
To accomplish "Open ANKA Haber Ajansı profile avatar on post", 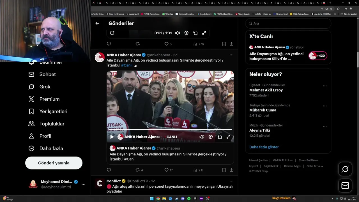I will pos(100,57).
